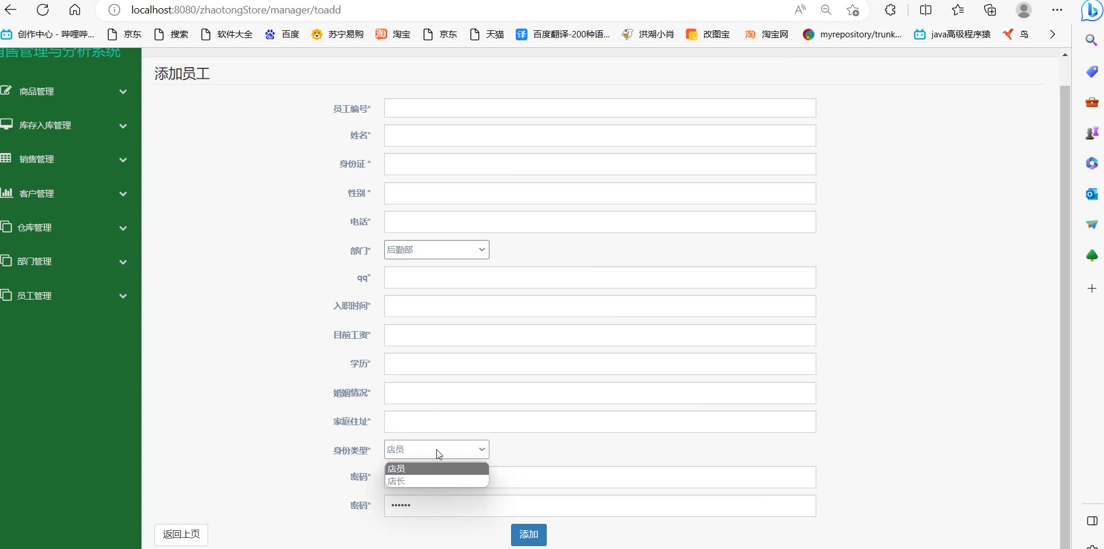Open the 部门 dropdown showing 后勤部
The height and width of the screenshot is (549, 1104).
pos(437,250)
